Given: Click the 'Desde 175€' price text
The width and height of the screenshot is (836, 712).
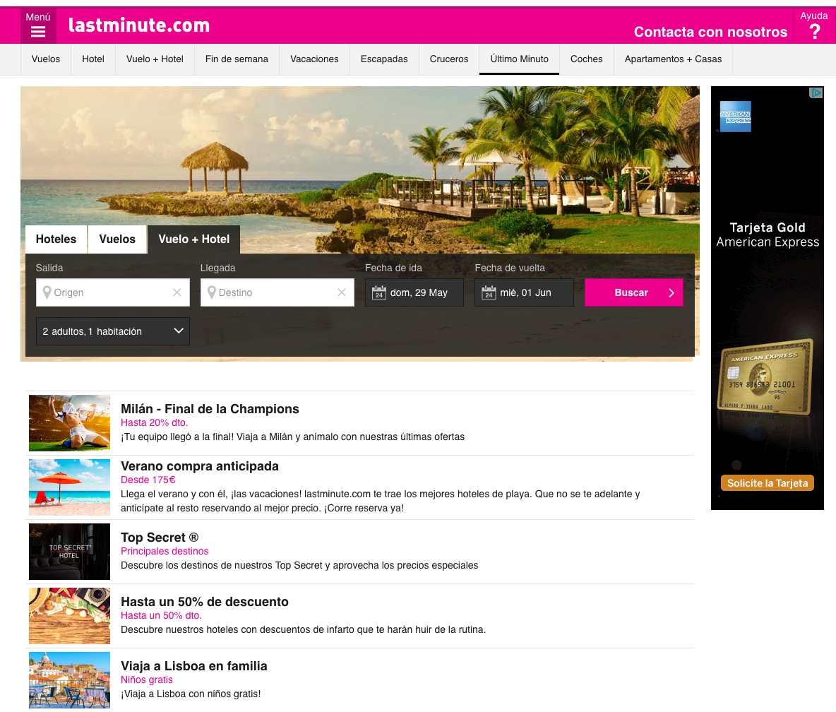Looking at the screenshot, I should [148, 480].
